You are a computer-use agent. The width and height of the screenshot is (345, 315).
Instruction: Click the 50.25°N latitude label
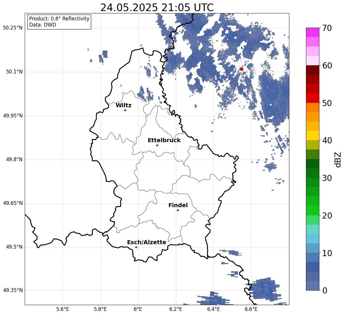tap(13, 28)
